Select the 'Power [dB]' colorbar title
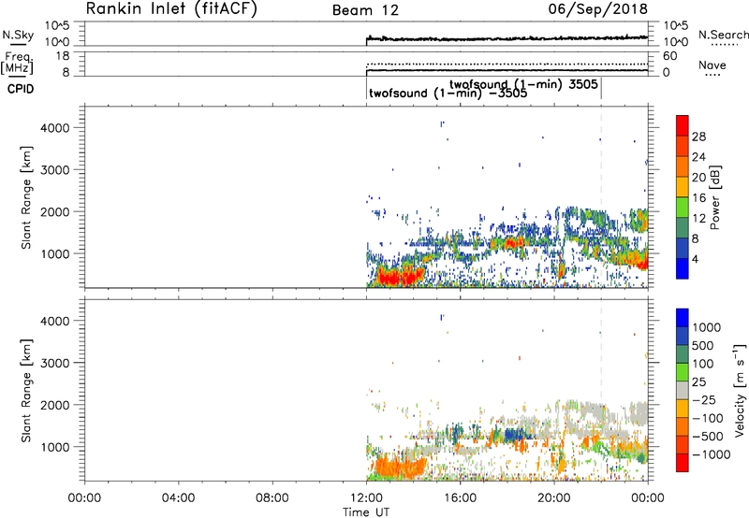Image resolution: width=749 pixels, height=518 pixels. tap(714, 197)
